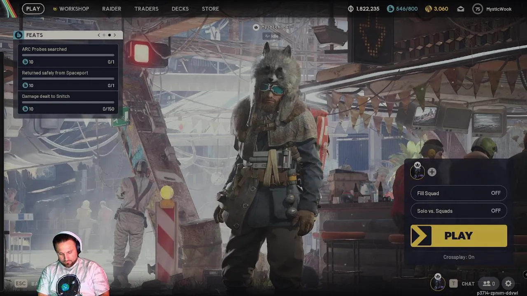Click Returned safely from Spaceport progress bar
527x296 pixels.
(x=68, y=79)
